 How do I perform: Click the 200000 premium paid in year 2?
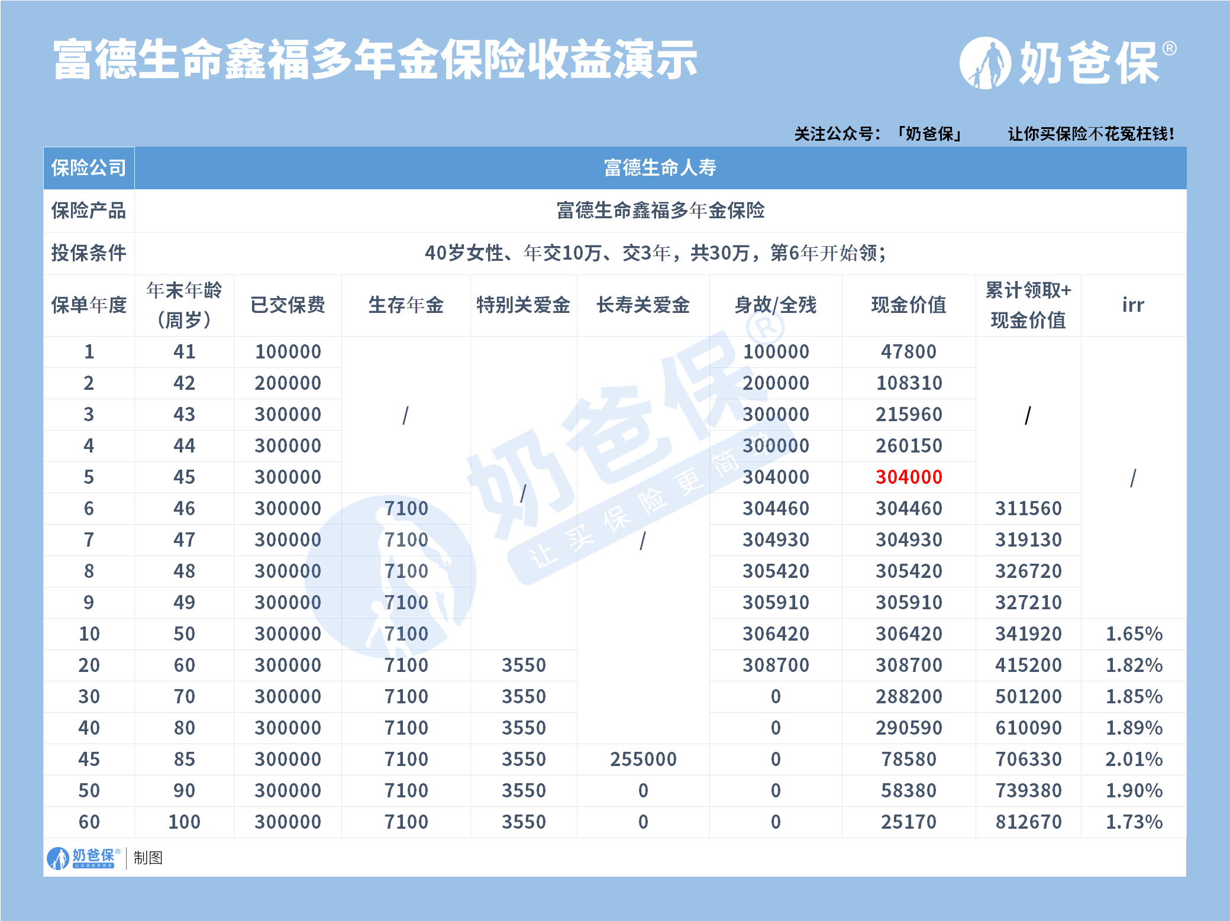pos(288,383)
